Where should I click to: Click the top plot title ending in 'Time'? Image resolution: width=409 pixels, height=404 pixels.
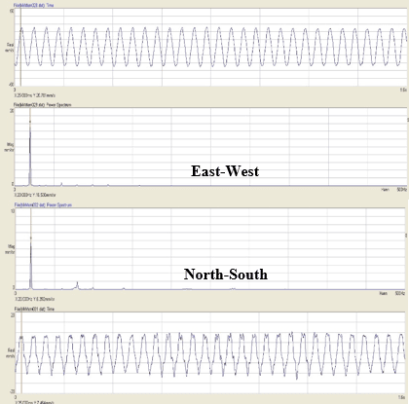coord(33,5)
